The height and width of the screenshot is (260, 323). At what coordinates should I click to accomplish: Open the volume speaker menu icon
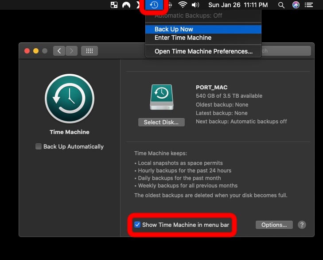pos(195,5)
